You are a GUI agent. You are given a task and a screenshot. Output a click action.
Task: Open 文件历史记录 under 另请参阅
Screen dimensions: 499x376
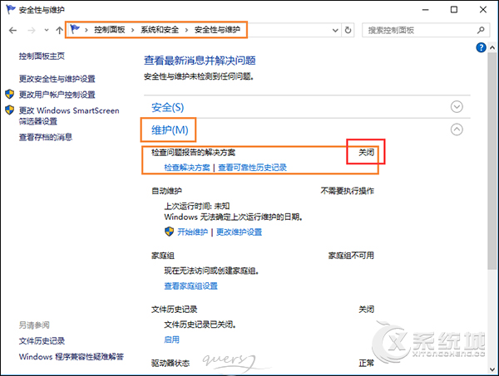pyautogui.click(x=42, y=341)
